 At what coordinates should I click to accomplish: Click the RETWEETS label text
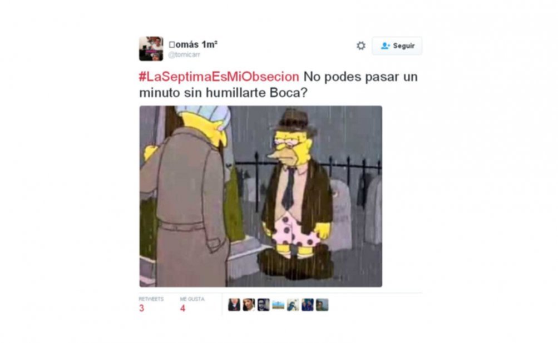click(151, 299)
